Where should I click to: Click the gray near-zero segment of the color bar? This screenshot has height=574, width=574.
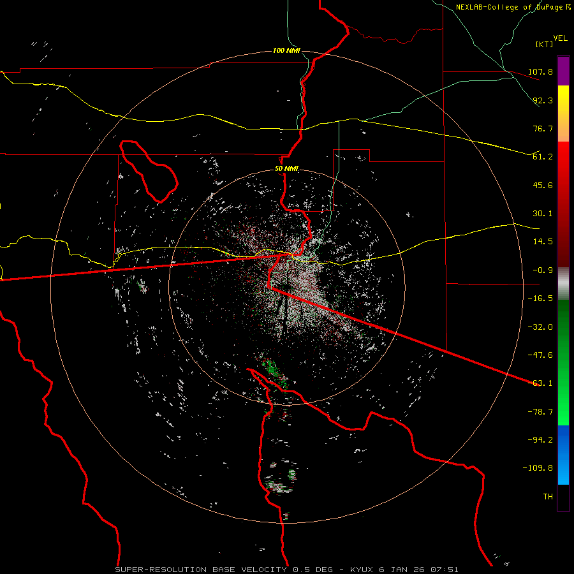tap(563, 284)
